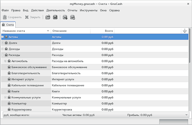Click the icon beside Книги account

[x=9, y=91]
